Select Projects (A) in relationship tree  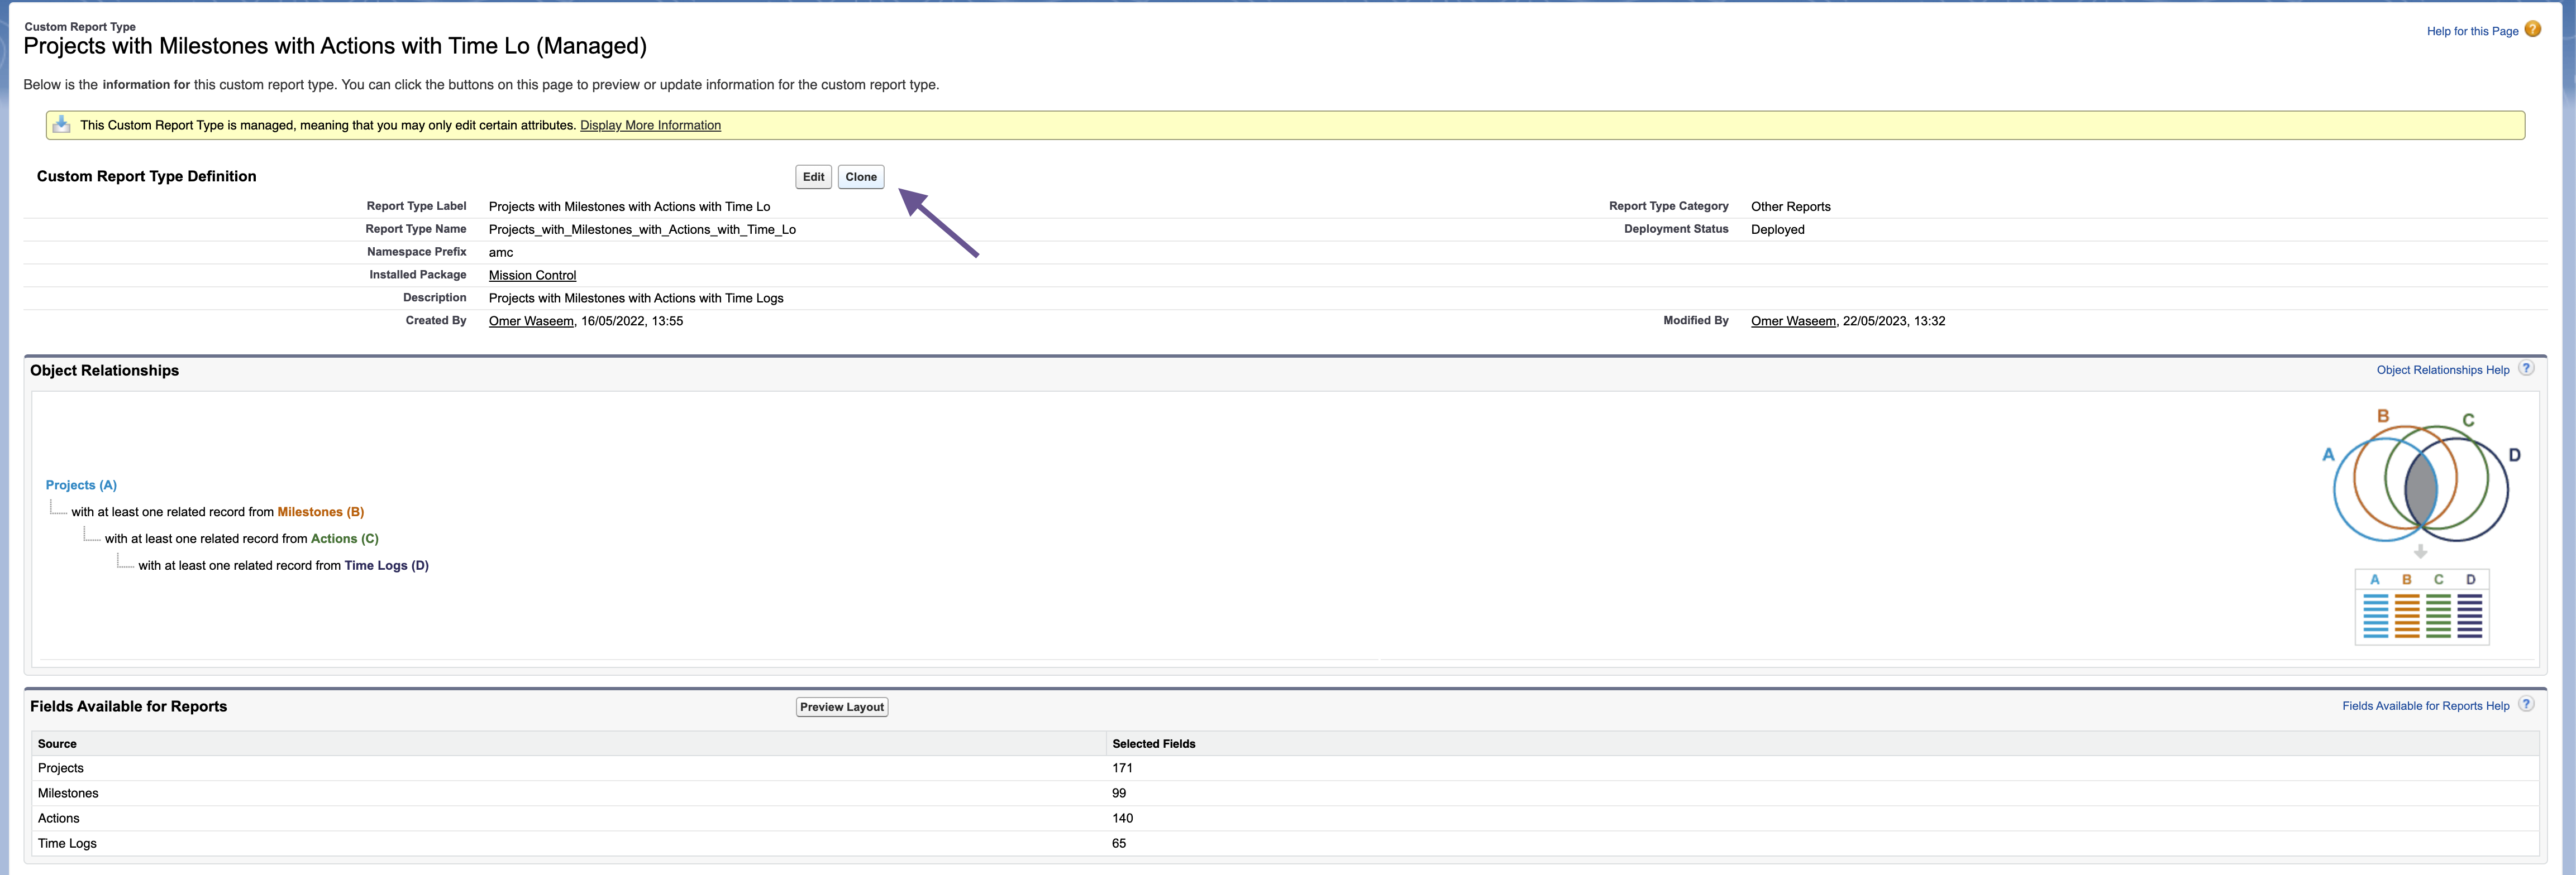click(x=81, y=484)
